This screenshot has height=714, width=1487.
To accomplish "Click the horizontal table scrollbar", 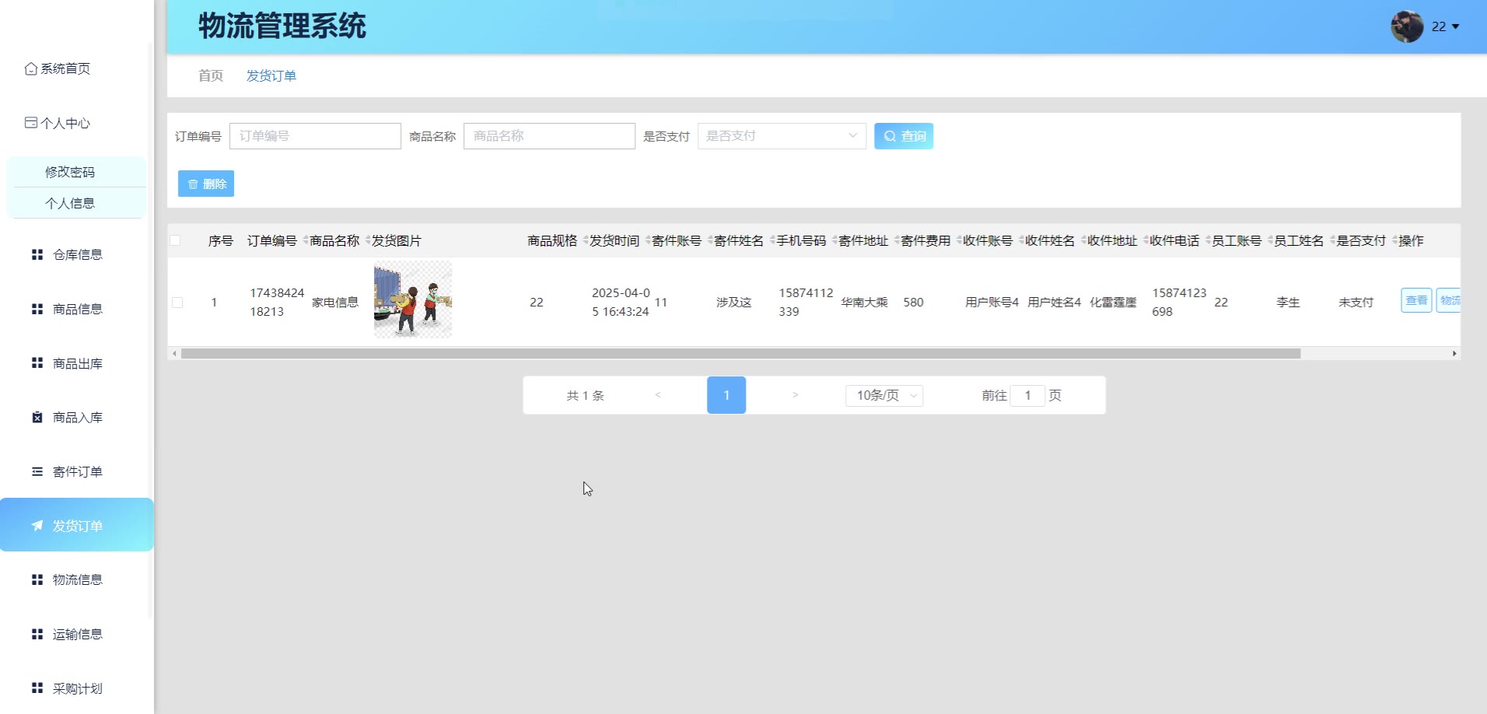I will (x=739, y=353).
